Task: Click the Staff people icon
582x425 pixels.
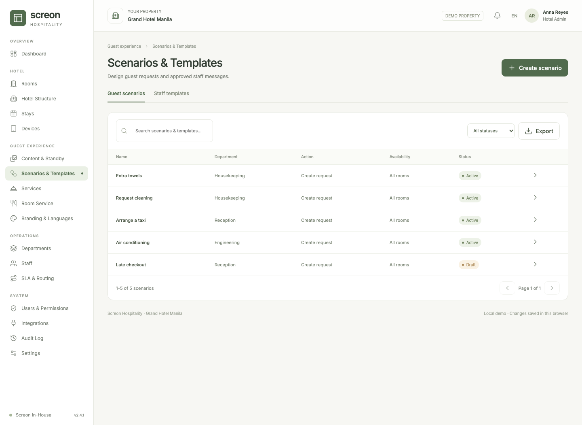Action: tap(13, 263)
